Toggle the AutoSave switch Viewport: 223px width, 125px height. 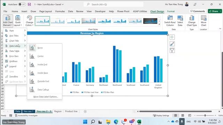click(x=22, y=5)
